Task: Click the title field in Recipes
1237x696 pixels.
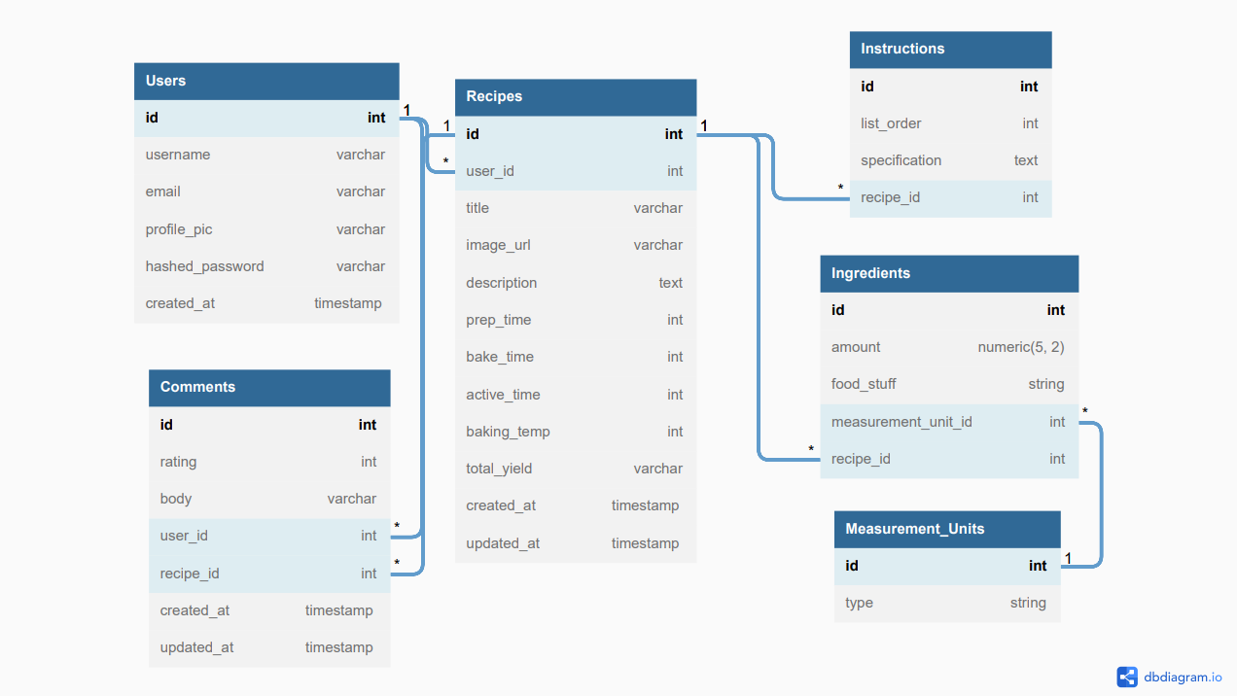Action: pos(576,208)
